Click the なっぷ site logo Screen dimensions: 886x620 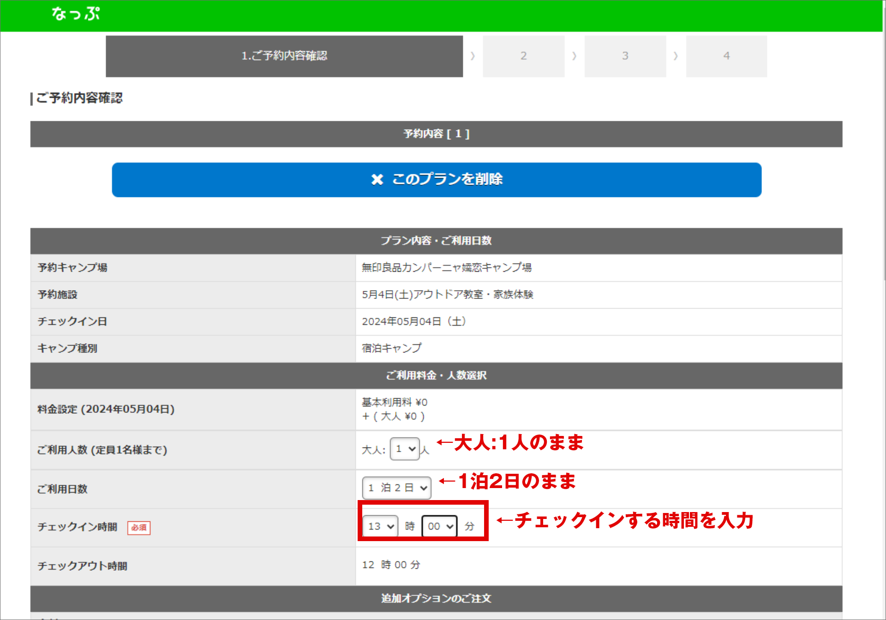pos(76,14)
